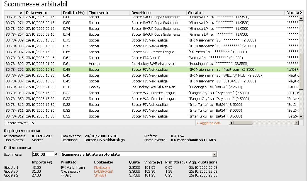Screen dimensions: 307x181
Task: Click the event name IFK Marienhamn vs FF Jaro
Action: tap(193, 140)
